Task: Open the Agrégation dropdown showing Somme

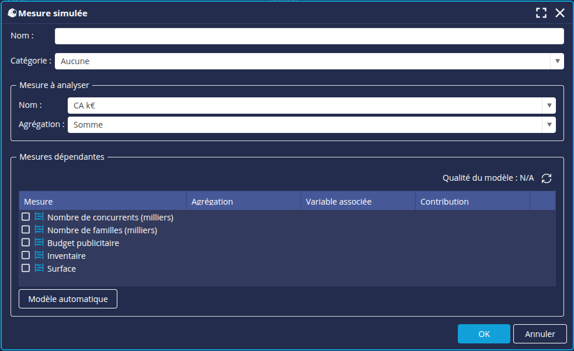Action: click(549, 124)
